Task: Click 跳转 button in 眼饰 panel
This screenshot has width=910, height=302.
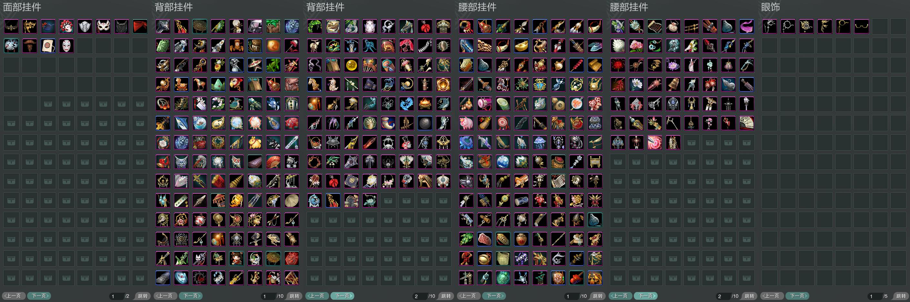Action: coord(901,296)
